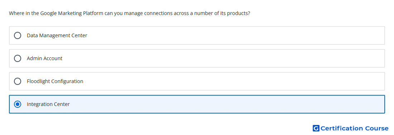
Task: Click the 'Floodlight Configuration' answer label text
Action: point(55,81)
